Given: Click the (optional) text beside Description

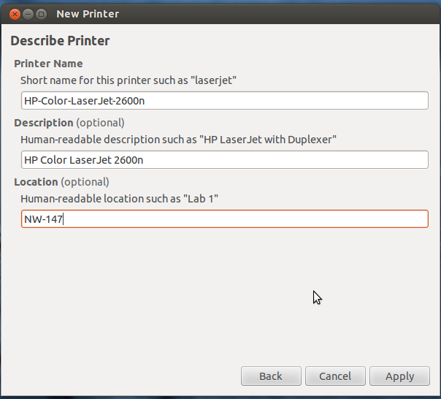Looking at the screenshot, I should tap(101, 123).
